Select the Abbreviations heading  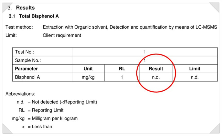[x=20, y=94]
